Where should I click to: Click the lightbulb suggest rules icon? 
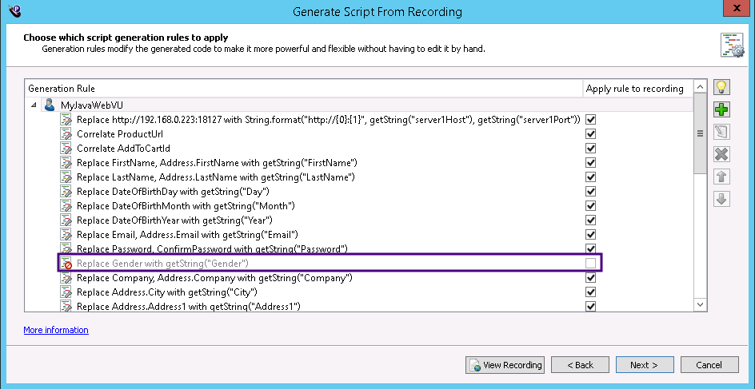pos(722,88)
